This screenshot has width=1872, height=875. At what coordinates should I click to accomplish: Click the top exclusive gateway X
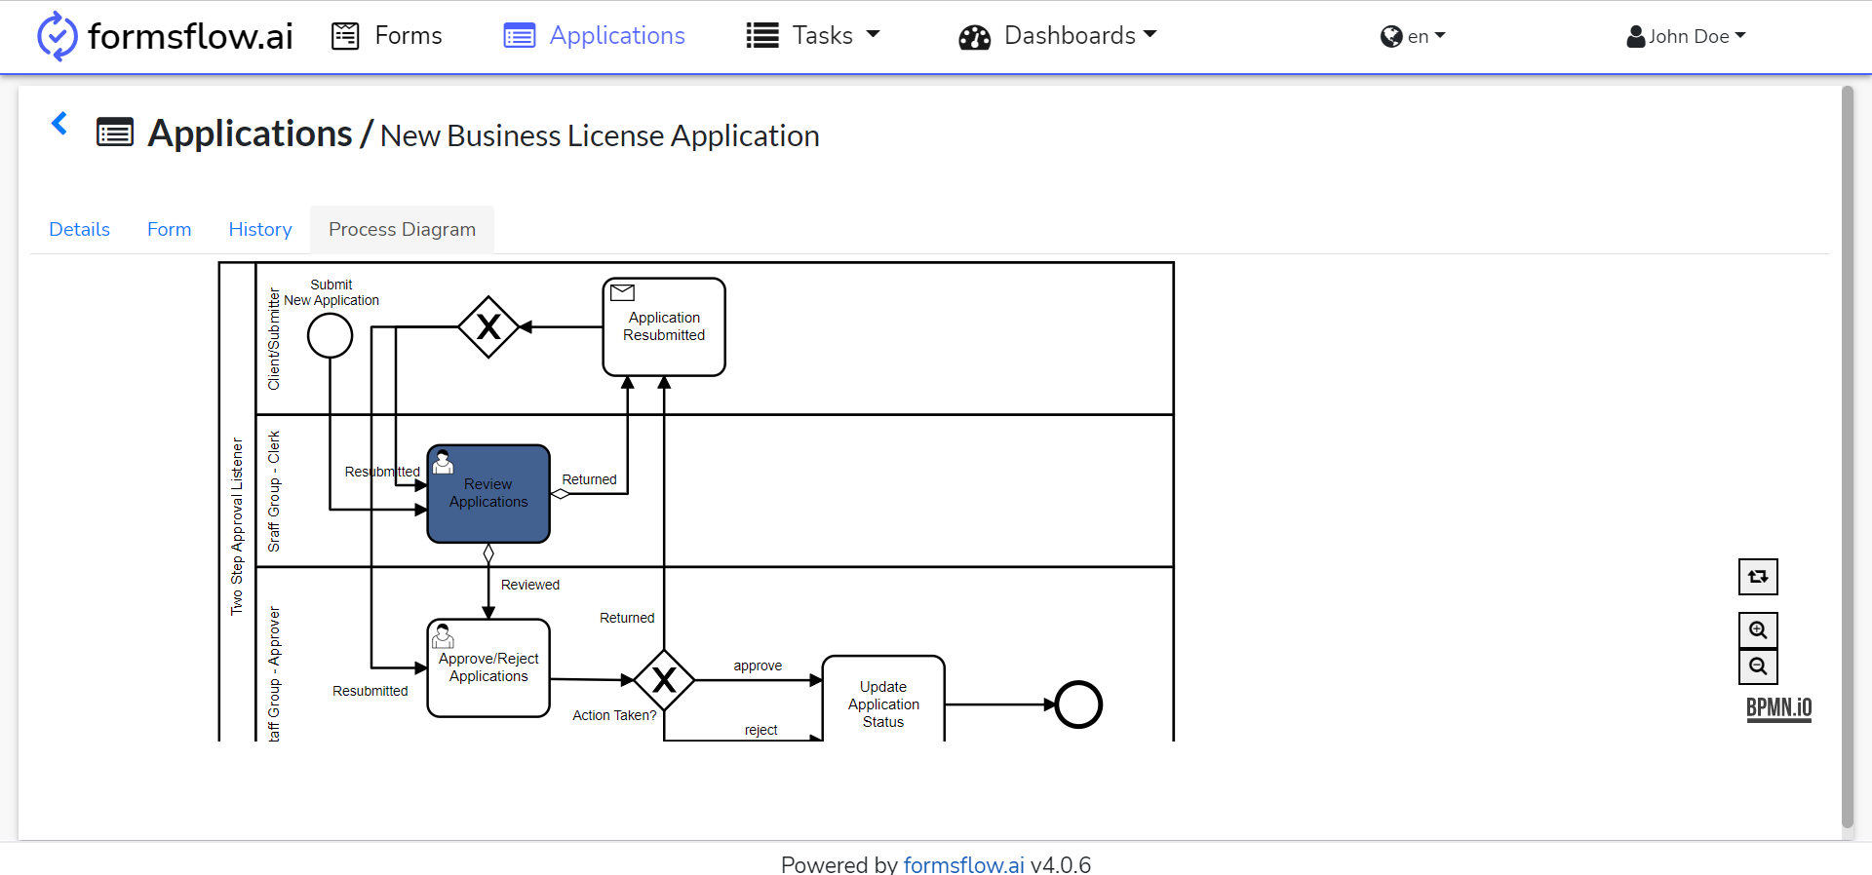tap(488, 327)
